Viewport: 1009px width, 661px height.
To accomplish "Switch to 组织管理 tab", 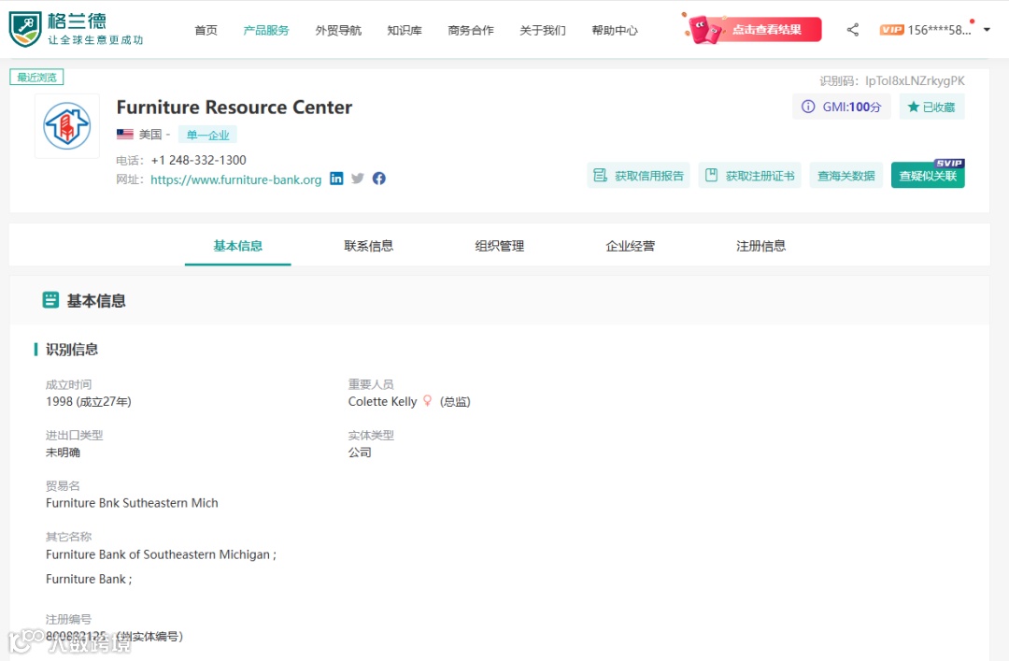I will pyautogui.click(x=499, y=246).
